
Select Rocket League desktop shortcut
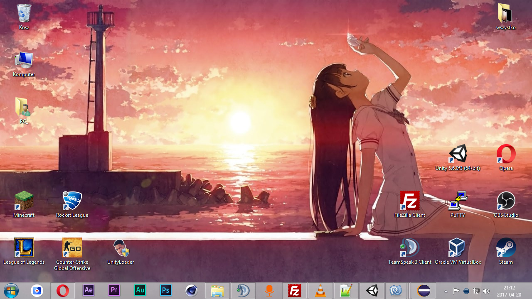(x=72, y=201)
